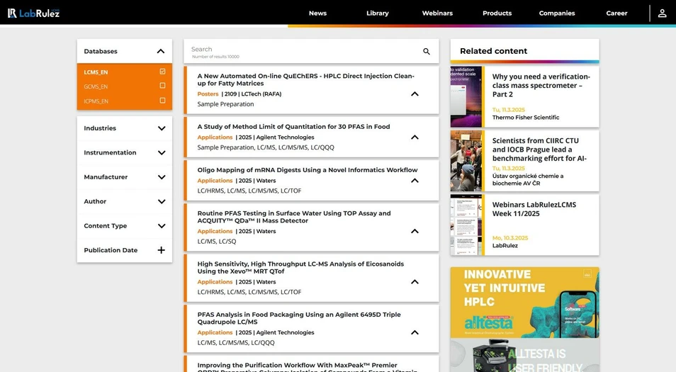Click the Publication Date filter label
Image resolution: width=676 pixels, height=372 pixels.
pos(111,250)
